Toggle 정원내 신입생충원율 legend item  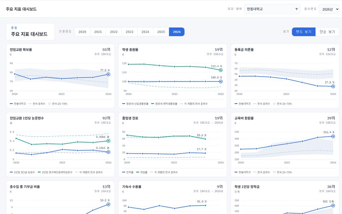[x=135, y=104]
